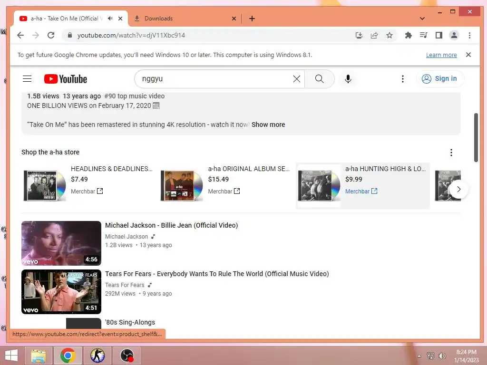Dismiss the Chrome update notice

[x=468, y=55]
